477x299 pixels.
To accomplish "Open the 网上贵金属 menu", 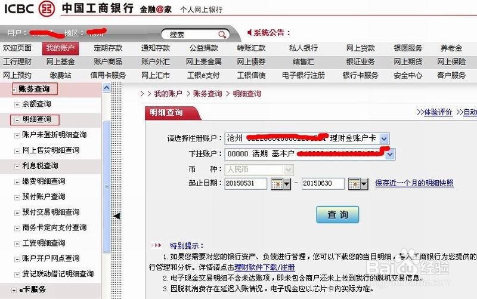I will coord(204,62).
